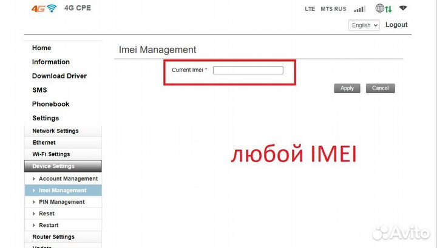Click the 4G logo icon
Screen dimensions: 437x248
tap(38, 8)
